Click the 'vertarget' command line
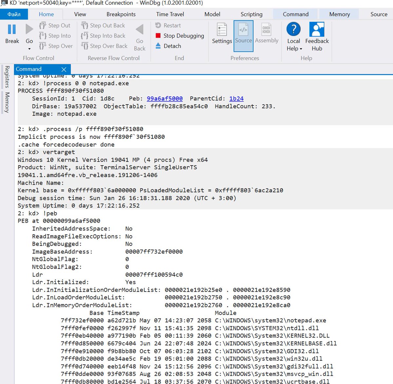The width and height of the screenshot is (393, 384). [46, 152]
